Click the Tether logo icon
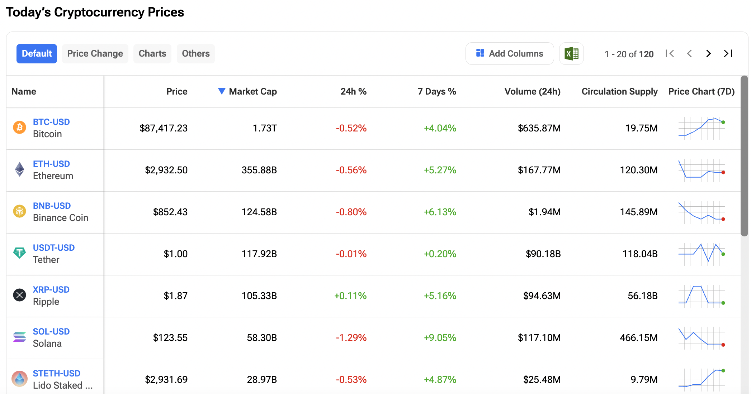751x394 pixels. coord(20,253)
